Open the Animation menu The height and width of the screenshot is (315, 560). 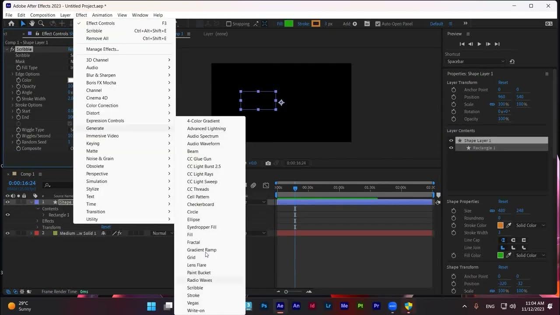point(102,15)
